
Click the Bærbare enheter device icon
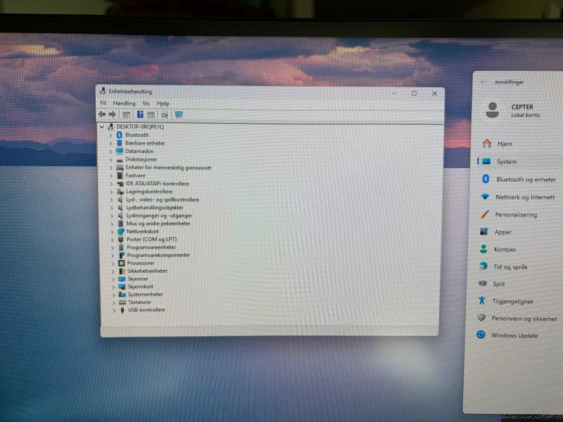click(120, 143)
